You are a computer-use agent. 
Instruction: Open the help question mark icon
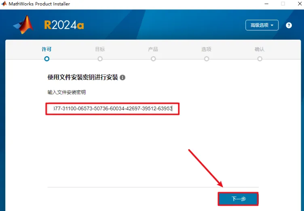289,25
